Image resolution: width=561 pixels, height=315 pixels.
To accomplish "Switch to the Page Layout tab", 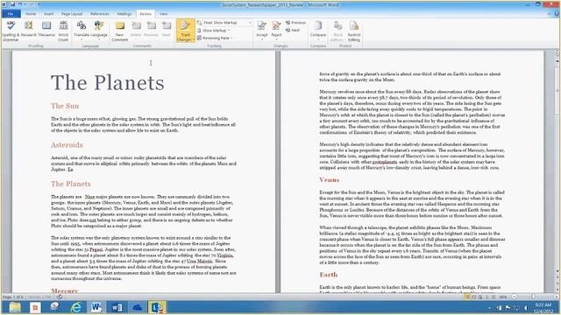I will pyautogui.click(x=72, y=14).
